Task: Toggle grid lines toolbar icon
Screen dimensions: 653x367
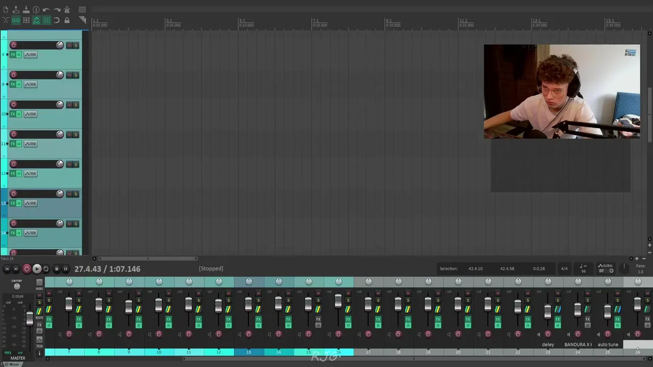Action: 46,20
